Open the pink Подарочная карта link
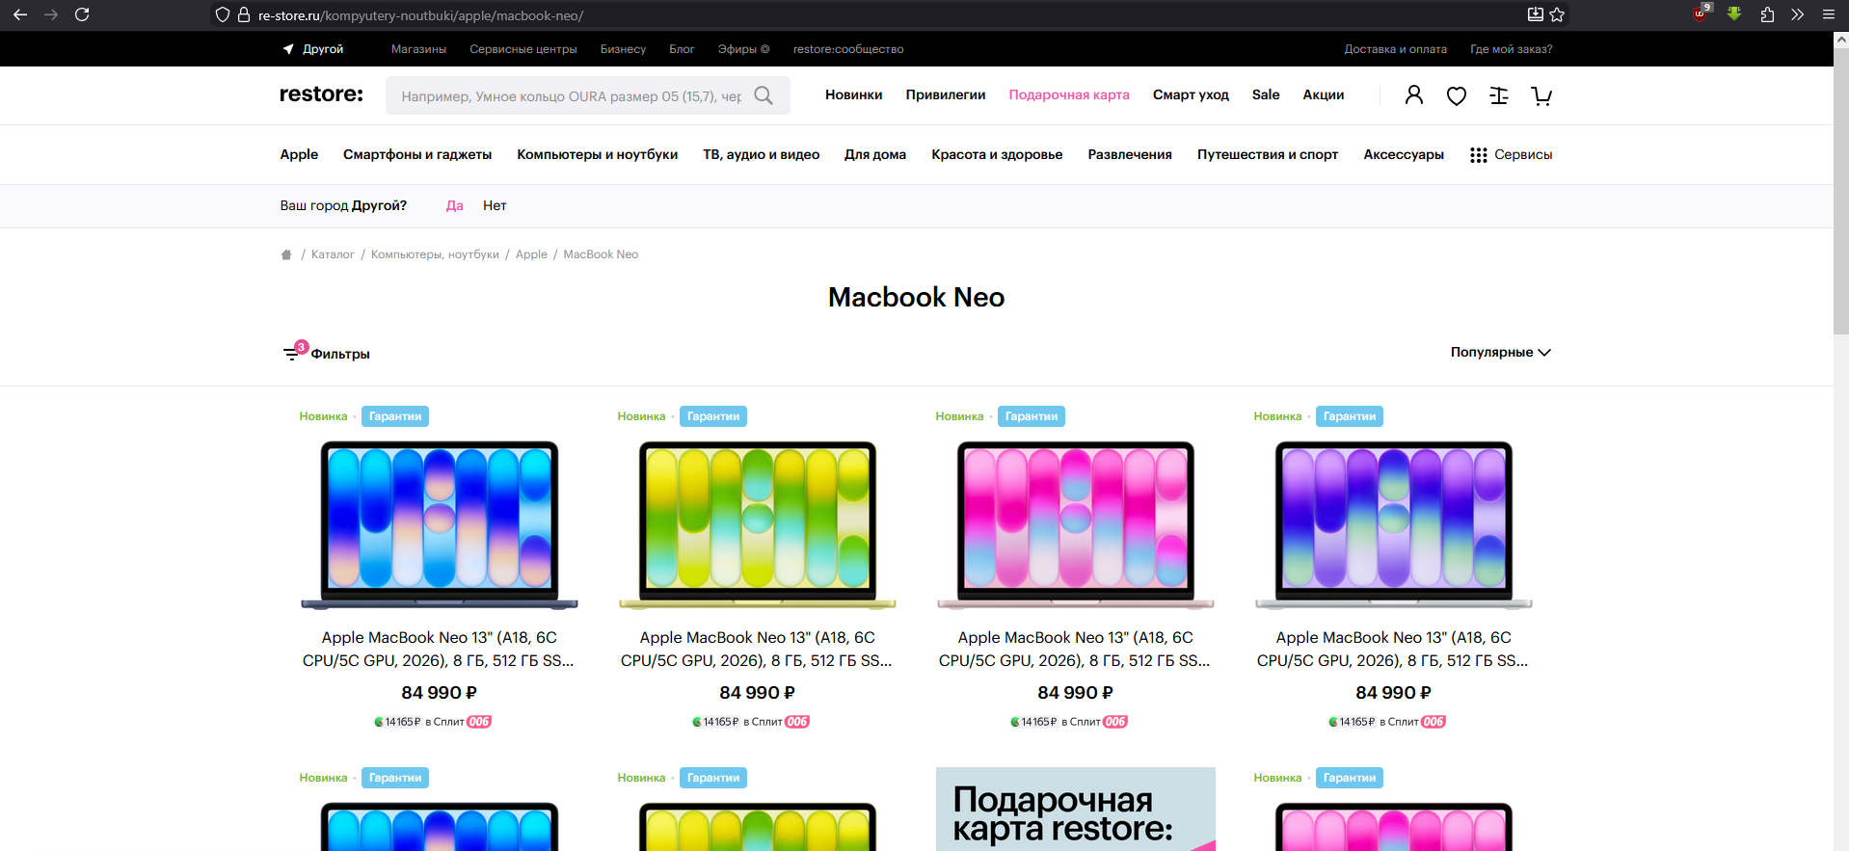 pos(1069,94)
